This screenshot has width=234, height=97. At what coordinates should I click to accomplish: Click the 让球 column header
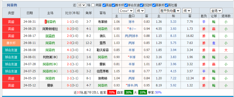click(214, 16)
